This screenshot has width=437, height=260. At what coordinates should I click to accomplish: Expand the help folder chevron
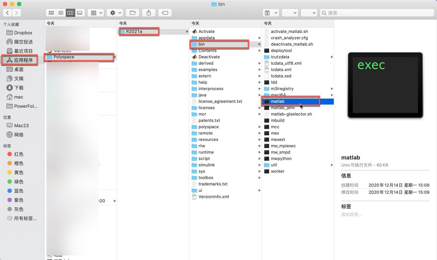[x=260, y=82]
